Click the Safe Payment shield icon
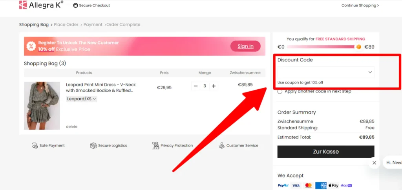 pyautogui.click(x=35, y=145)
